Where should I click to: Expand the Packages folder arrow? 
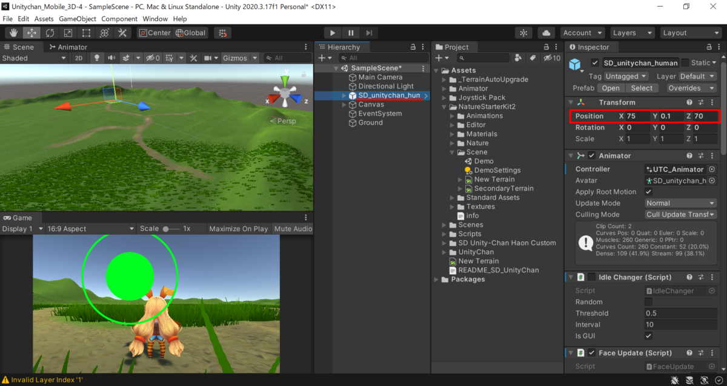click(437, 280)
